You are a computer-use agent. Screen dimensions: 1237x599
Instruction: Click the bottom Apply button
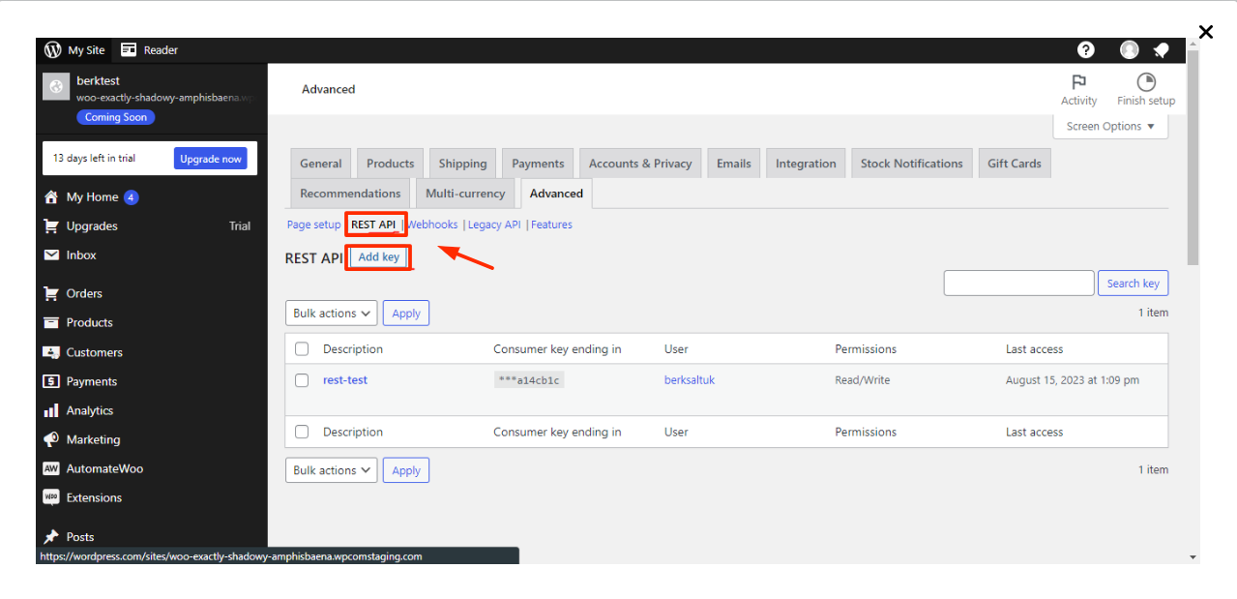406,470
